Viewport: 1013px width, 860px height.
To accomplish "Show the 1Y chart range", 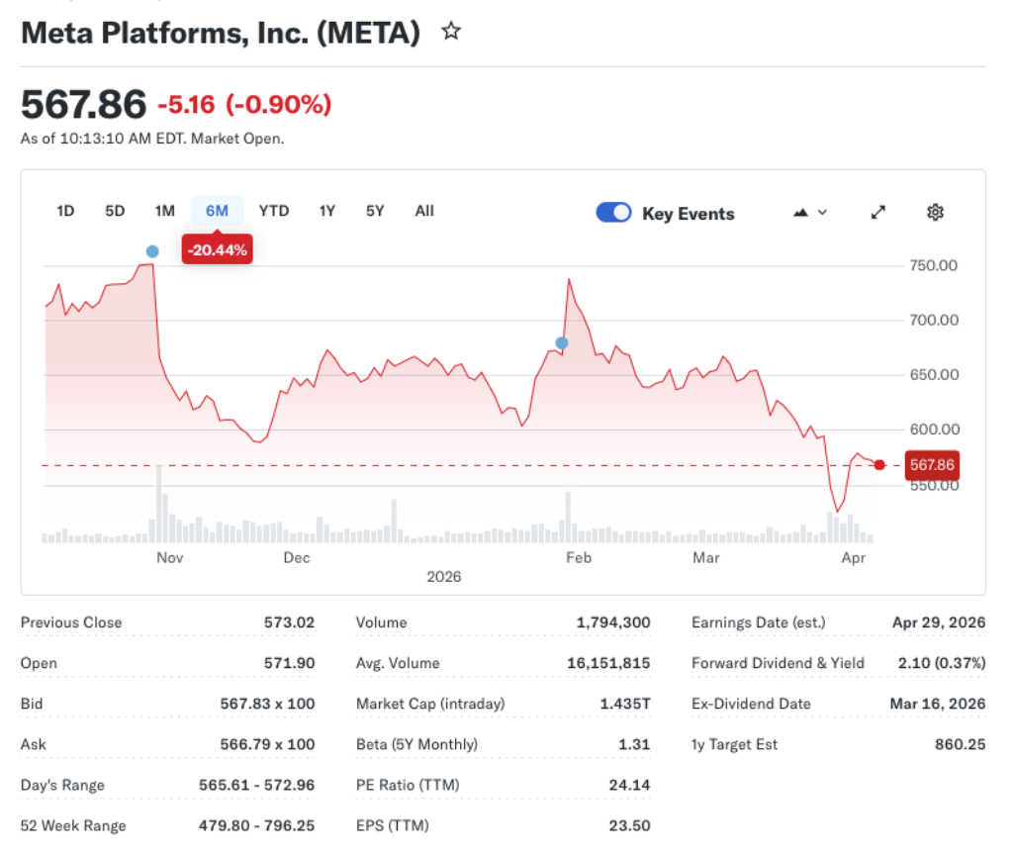I will (x=326, y=211).
